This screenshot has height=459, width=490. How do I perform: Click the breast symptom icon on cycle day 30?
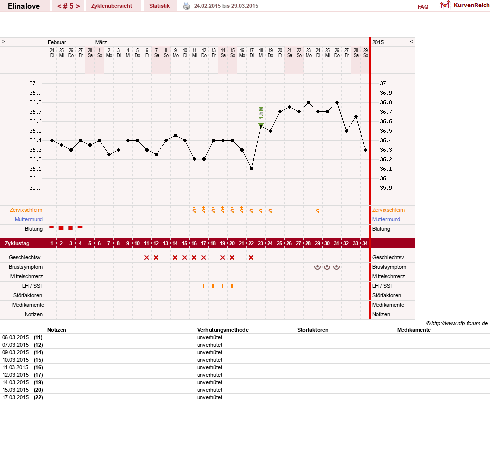(x=327, y=267)
